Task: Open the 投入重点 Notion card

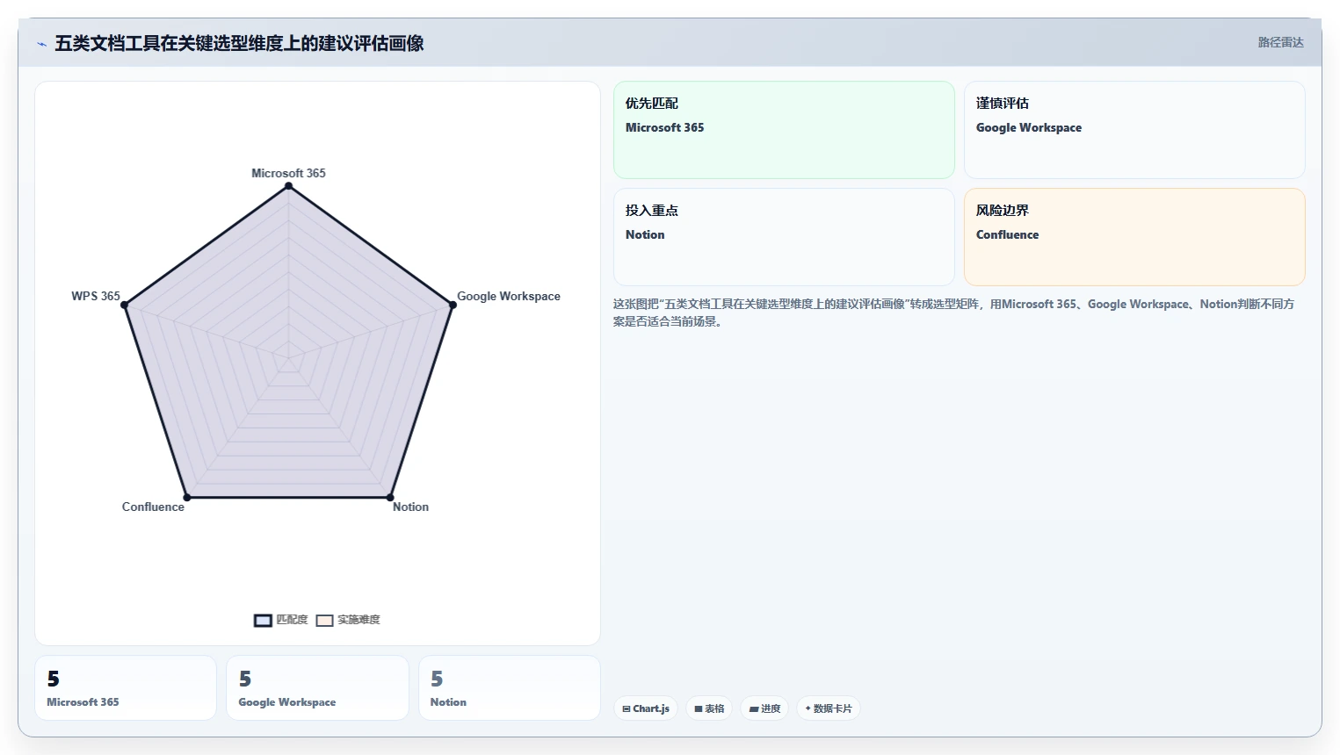Action: [784, 237]
